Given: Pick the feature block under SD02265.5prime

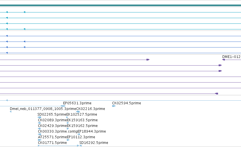Looking at the screenshot, I should [39, 117].
